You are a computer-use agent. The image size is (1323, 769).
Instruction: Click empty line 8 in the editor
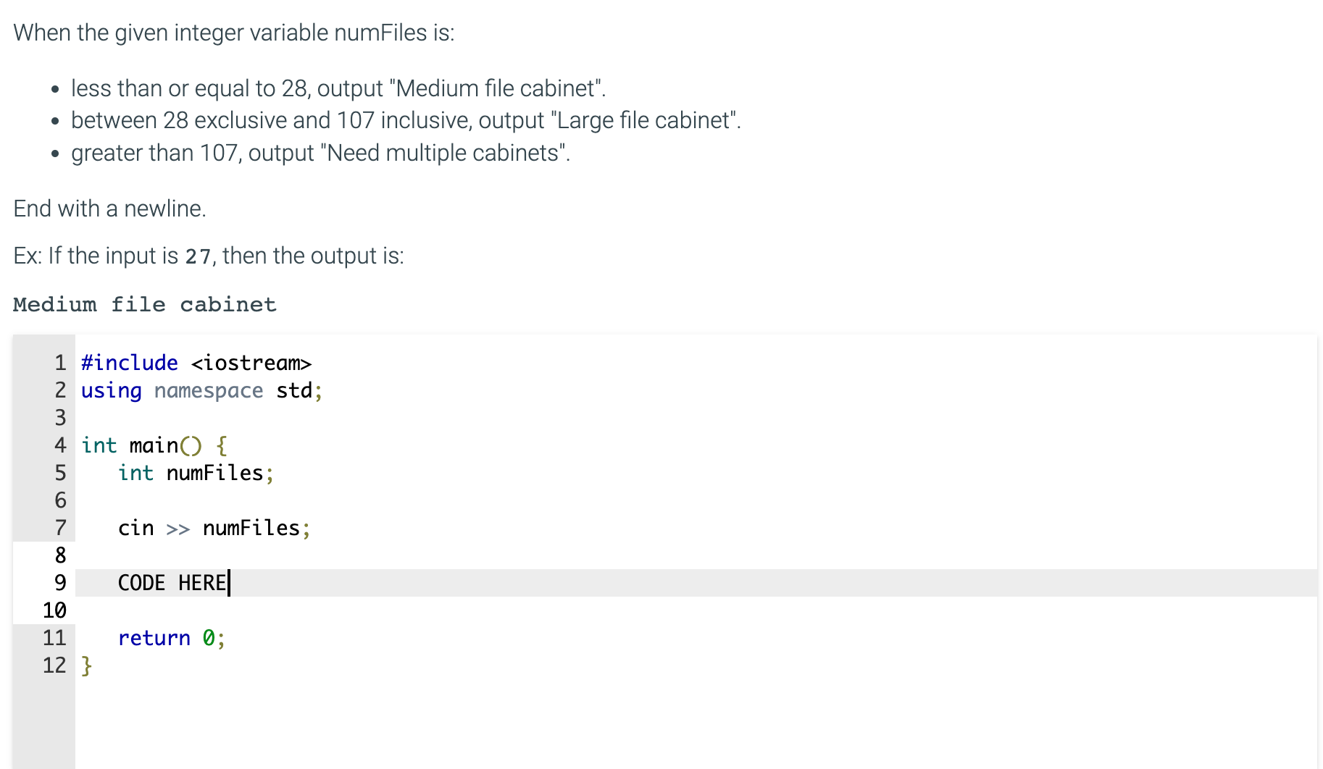(696, 555)
